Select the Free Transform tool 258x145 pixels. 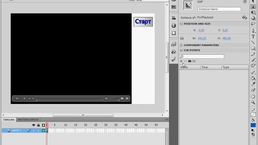(x=253, y=12)
